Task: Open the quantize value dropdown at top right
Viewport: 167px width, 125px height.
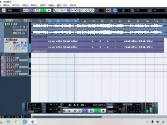Action: (x=158, y=10)
